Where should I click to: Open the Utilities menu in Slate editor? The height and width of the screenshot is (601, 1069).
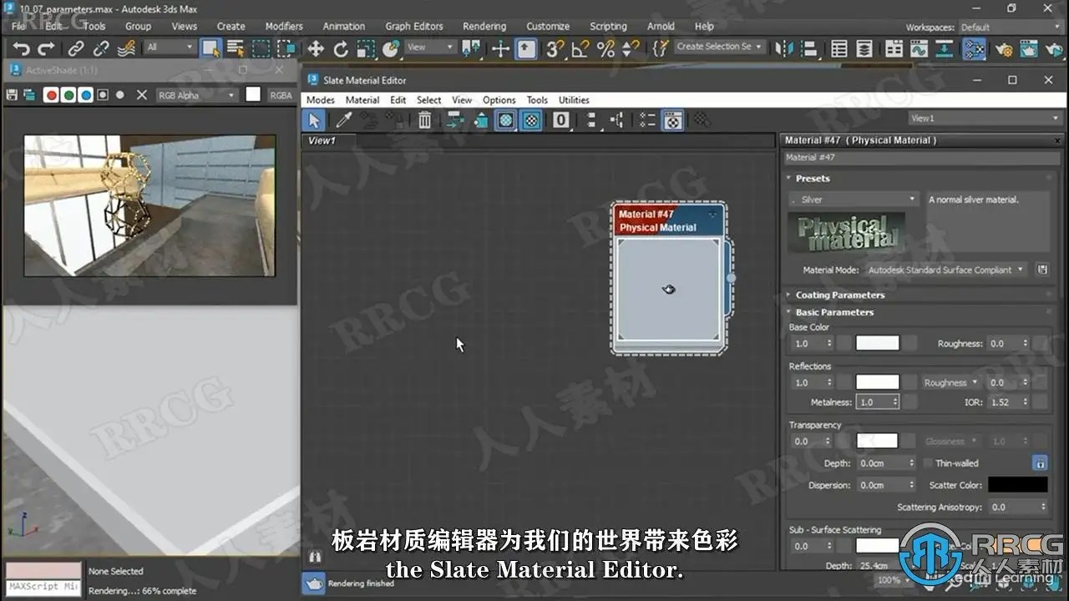pos(574,99)
